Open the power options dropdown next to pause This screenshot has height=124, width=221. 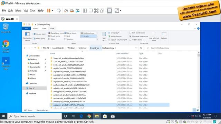[x=52, y=11]
